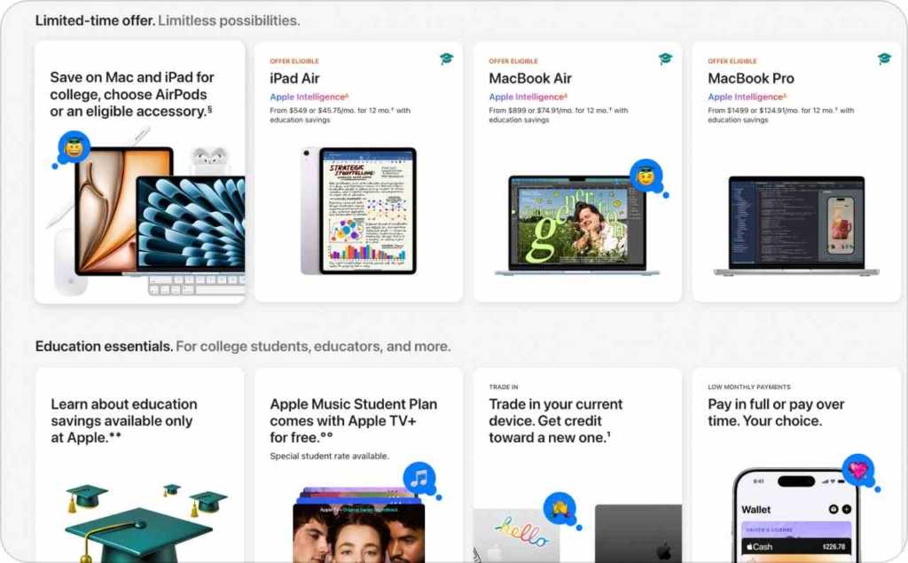Click the plus button in the Wallet app

(847, 509)
